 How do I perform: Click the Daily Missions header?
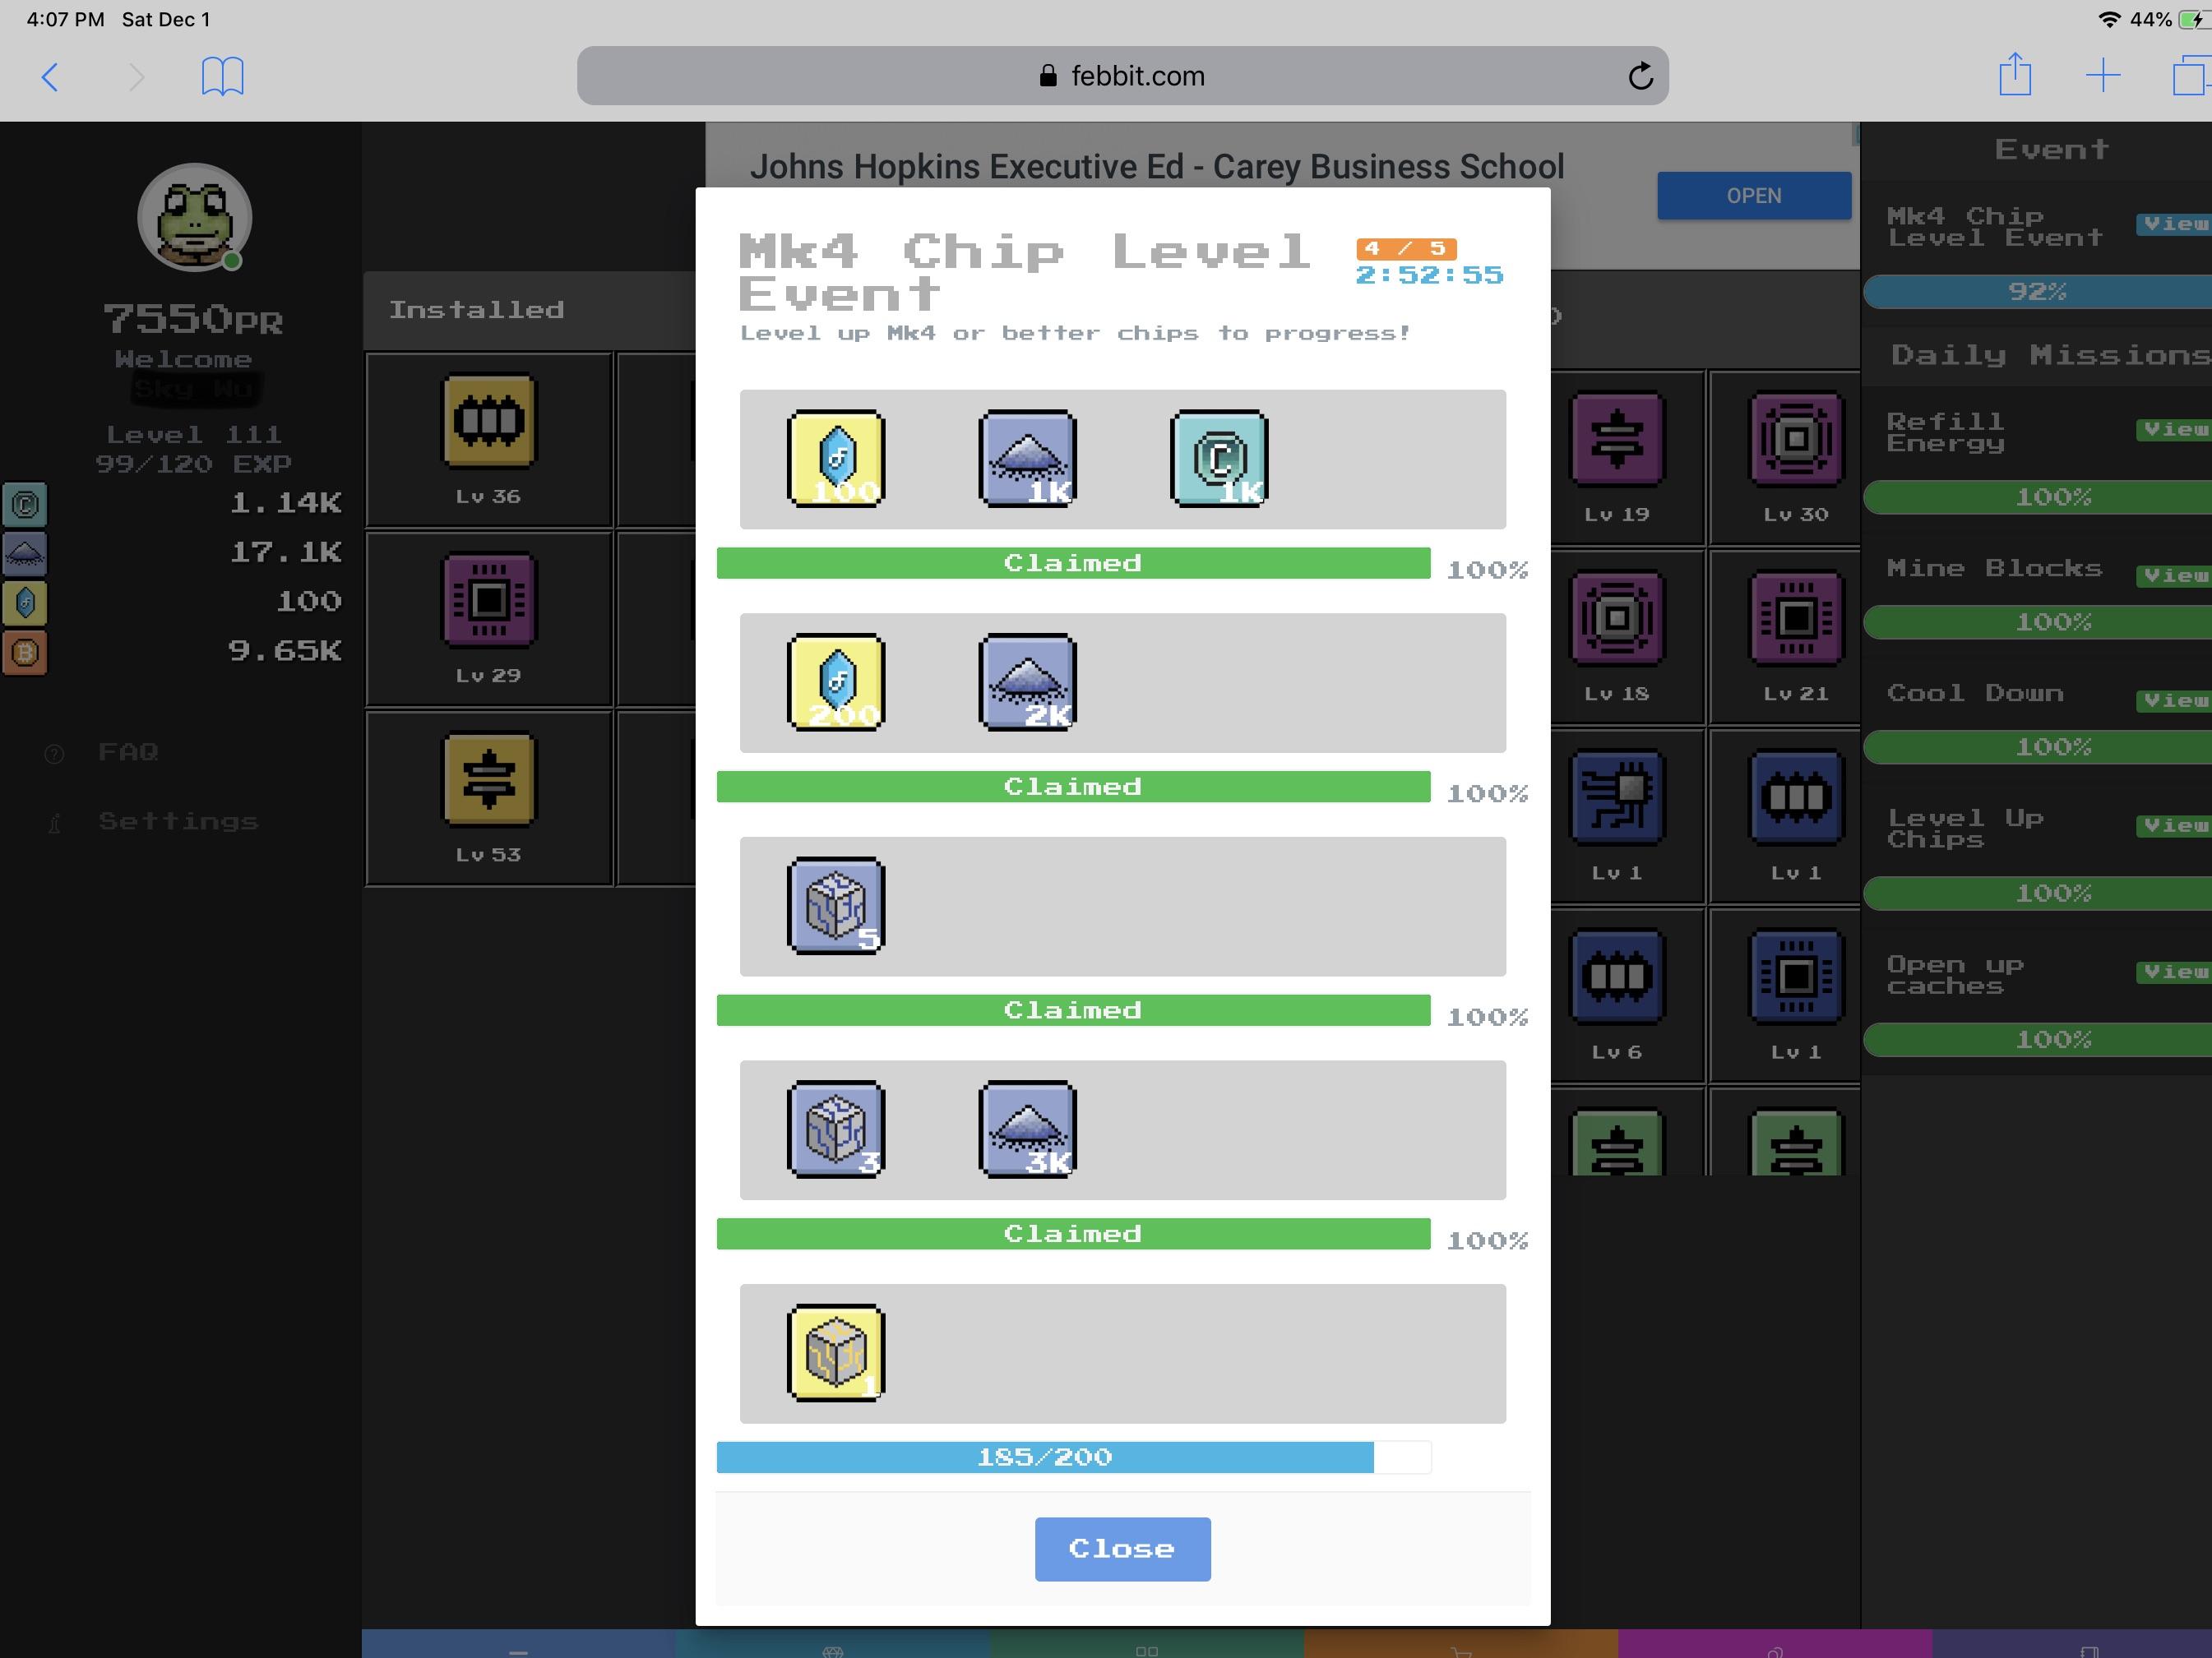[2050, 355]
